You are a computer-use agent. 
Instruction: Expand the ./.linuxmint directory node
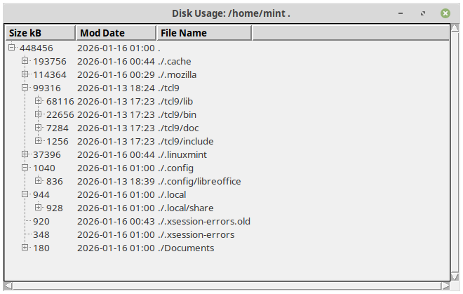coord(25,154)
